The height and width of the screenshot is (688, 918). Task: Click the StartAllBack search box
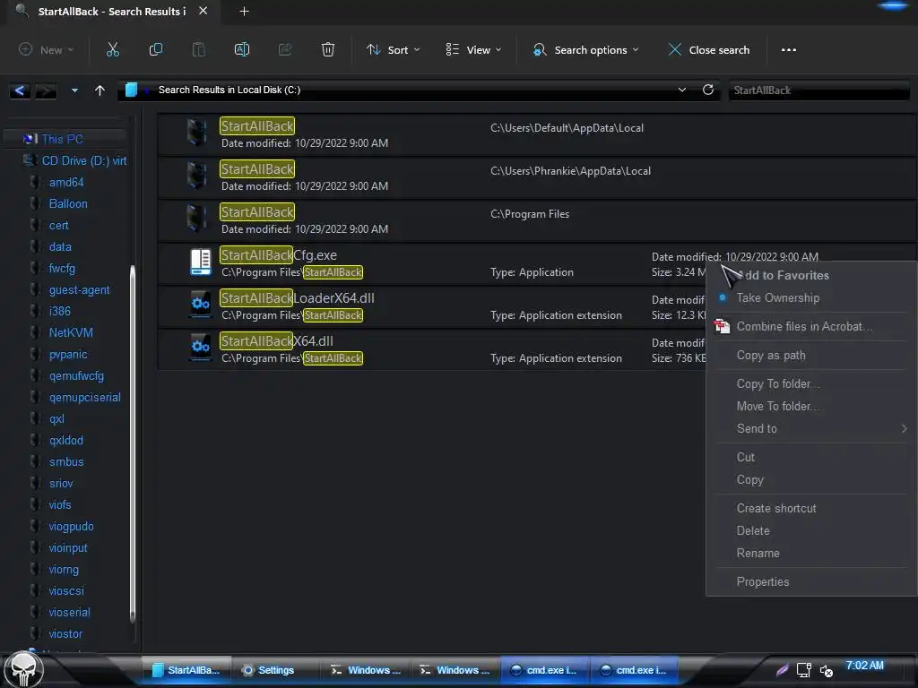coord(818,90)
